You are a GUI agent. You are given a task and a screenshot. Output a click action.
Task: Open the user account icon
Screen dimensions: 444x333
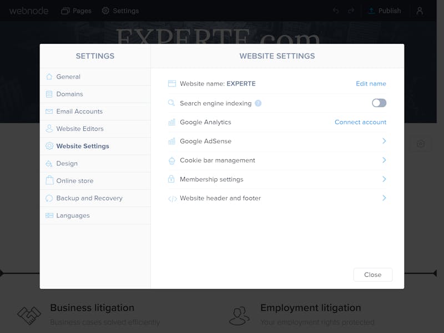[420, 11]
